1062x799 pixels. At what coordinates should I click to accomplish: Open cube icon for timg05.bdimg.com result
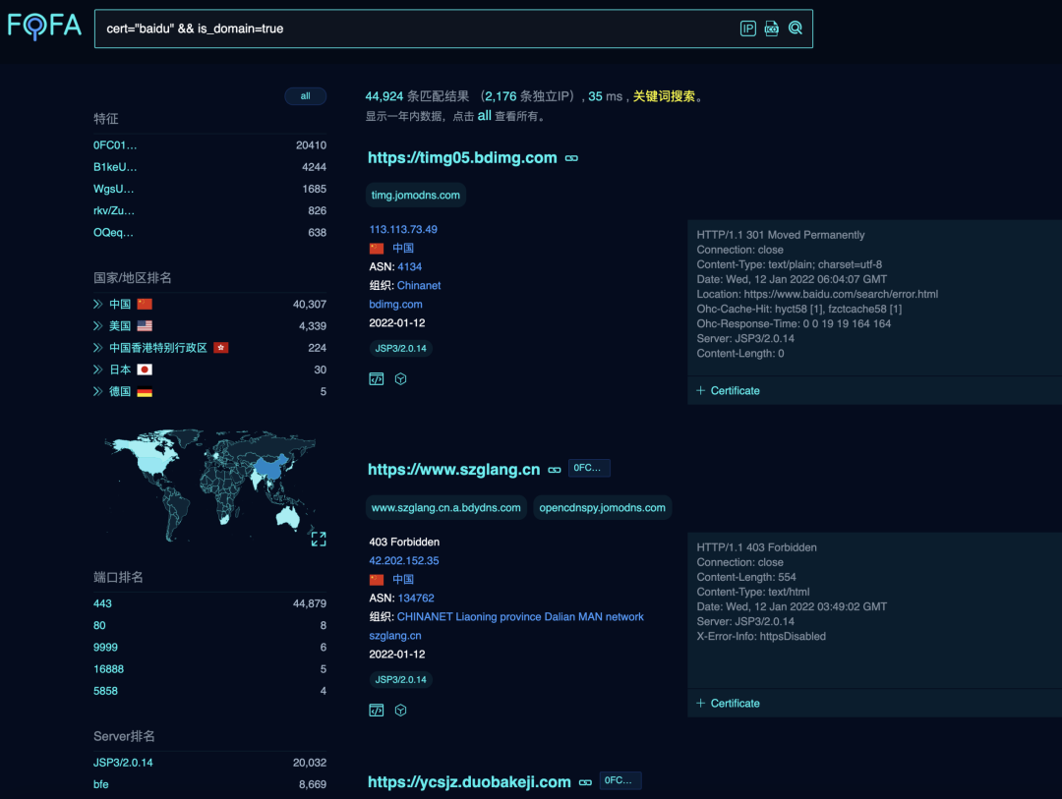(x=401, y=379)
